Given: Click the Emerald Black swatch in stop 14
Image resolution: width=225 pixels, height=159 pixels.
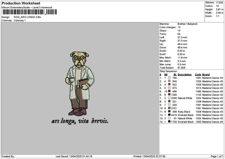Looking at the screenshot, I should [x=169, y=121].
